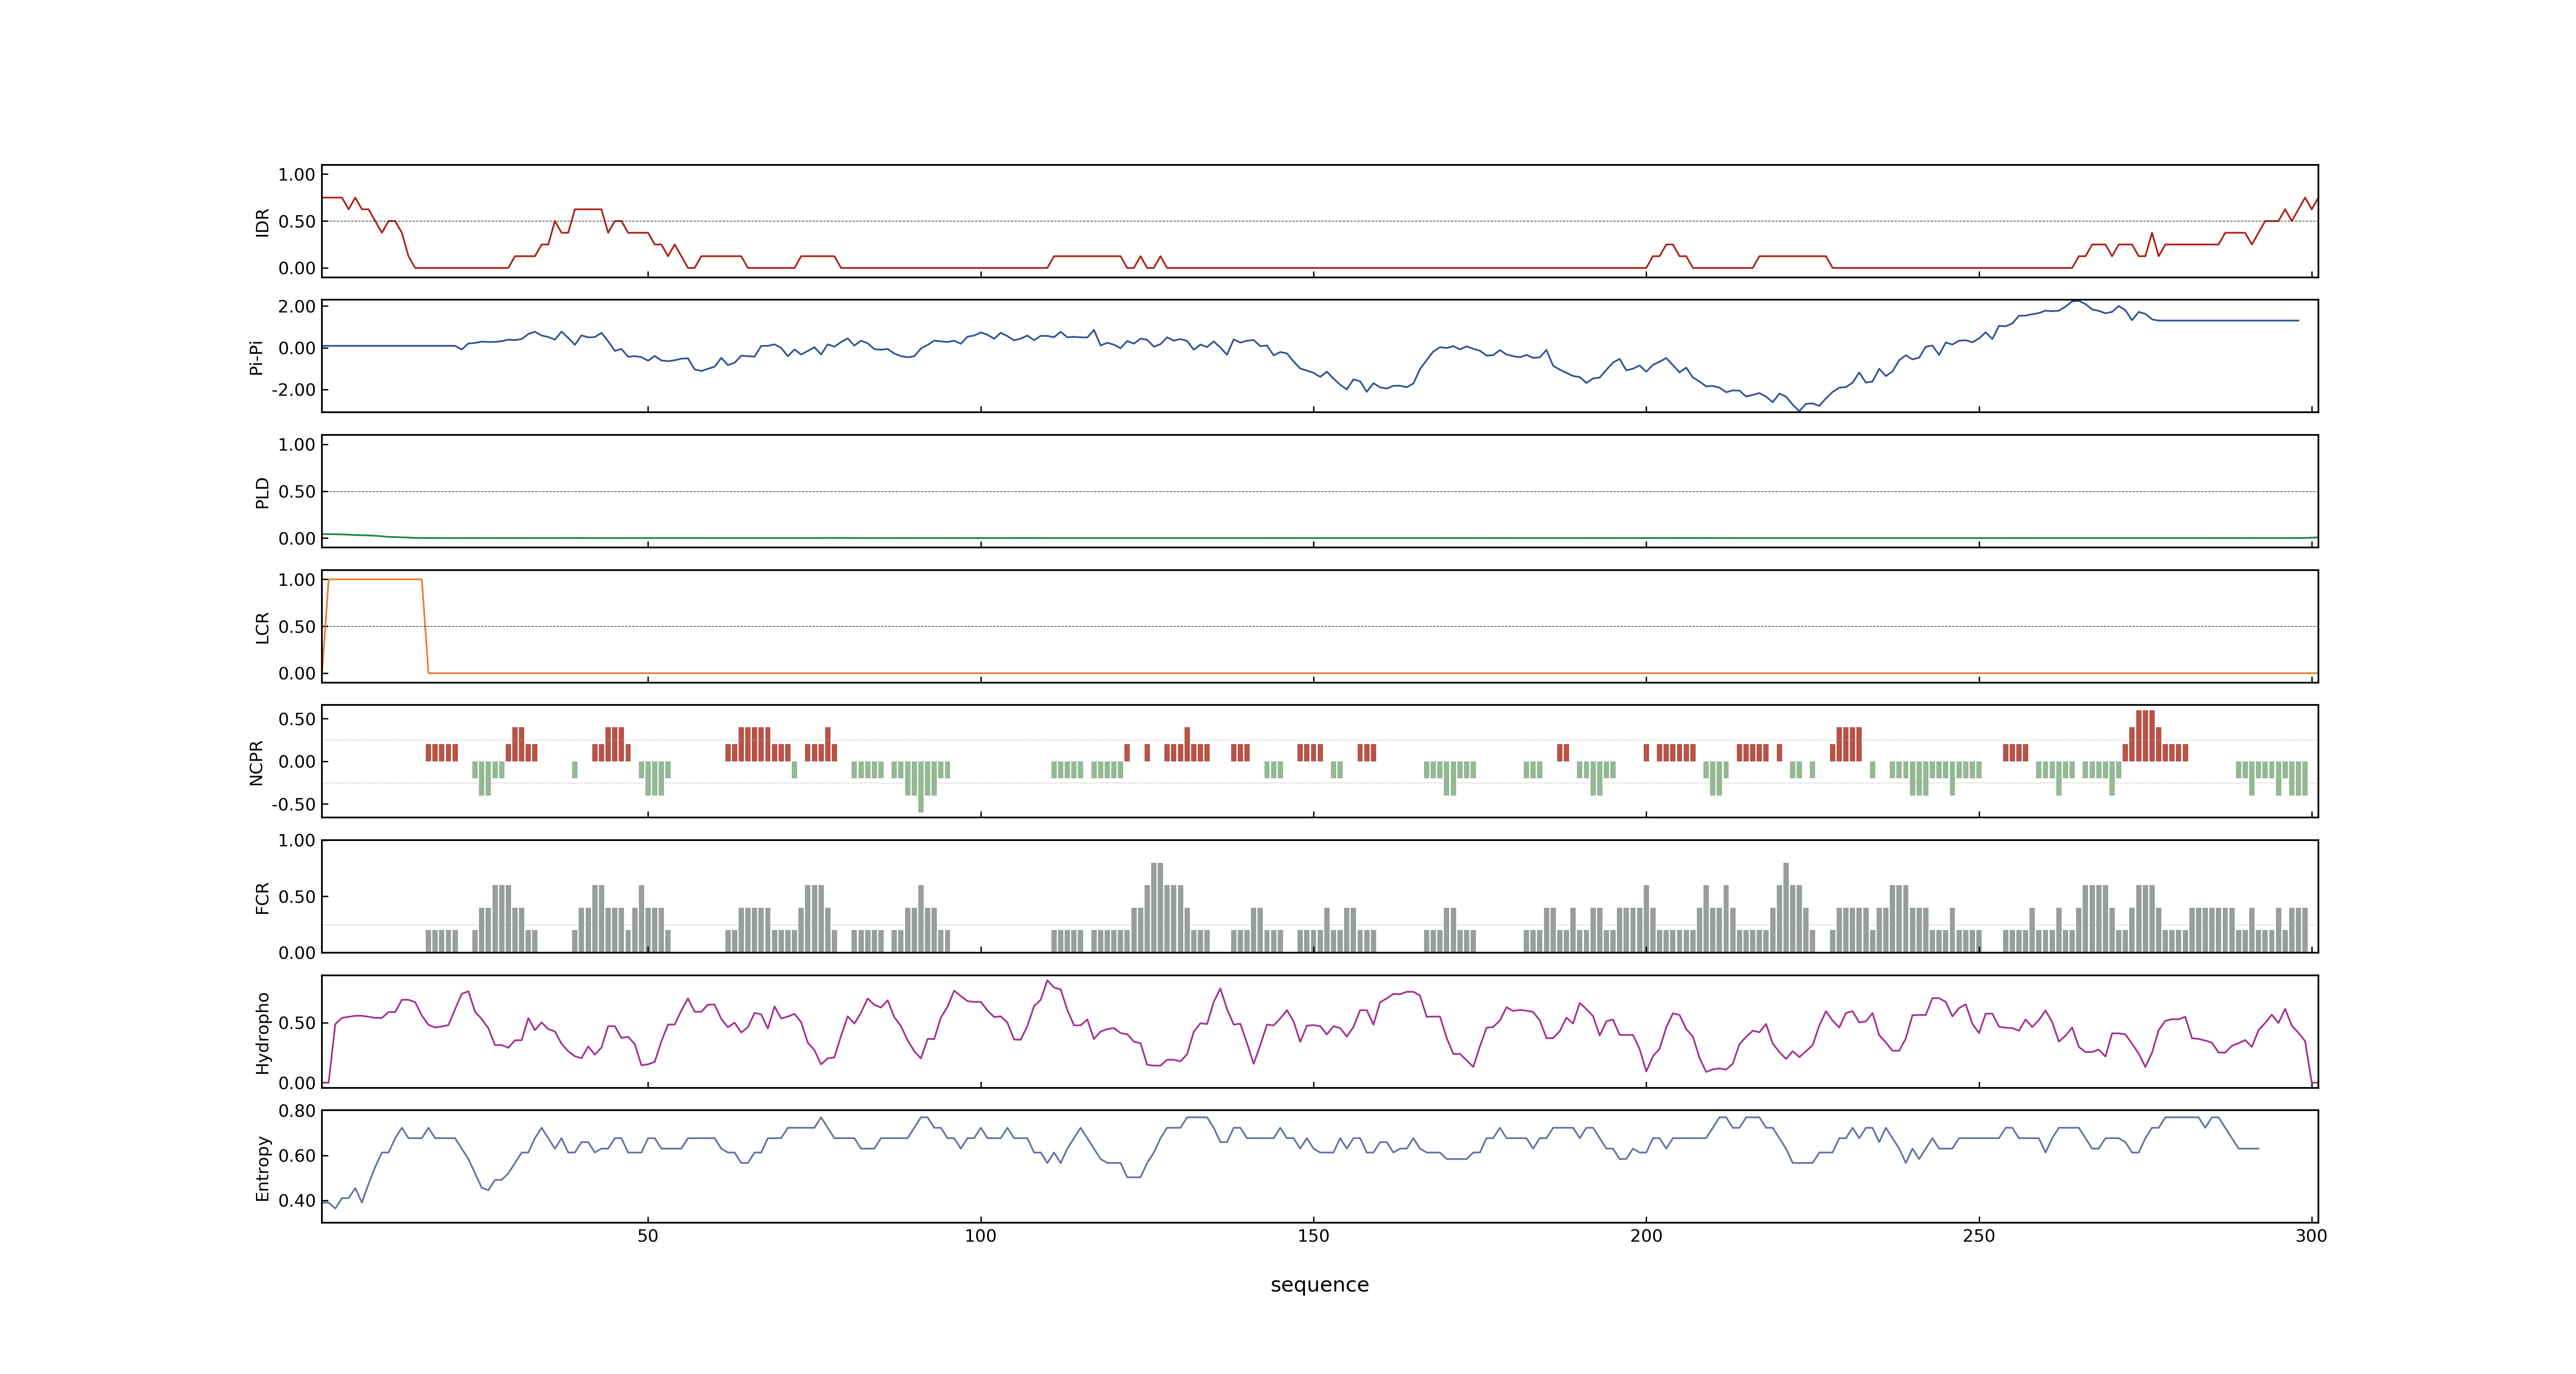Click the -2.00 tick of Pi-Pi plot

[x=293, y=390]
